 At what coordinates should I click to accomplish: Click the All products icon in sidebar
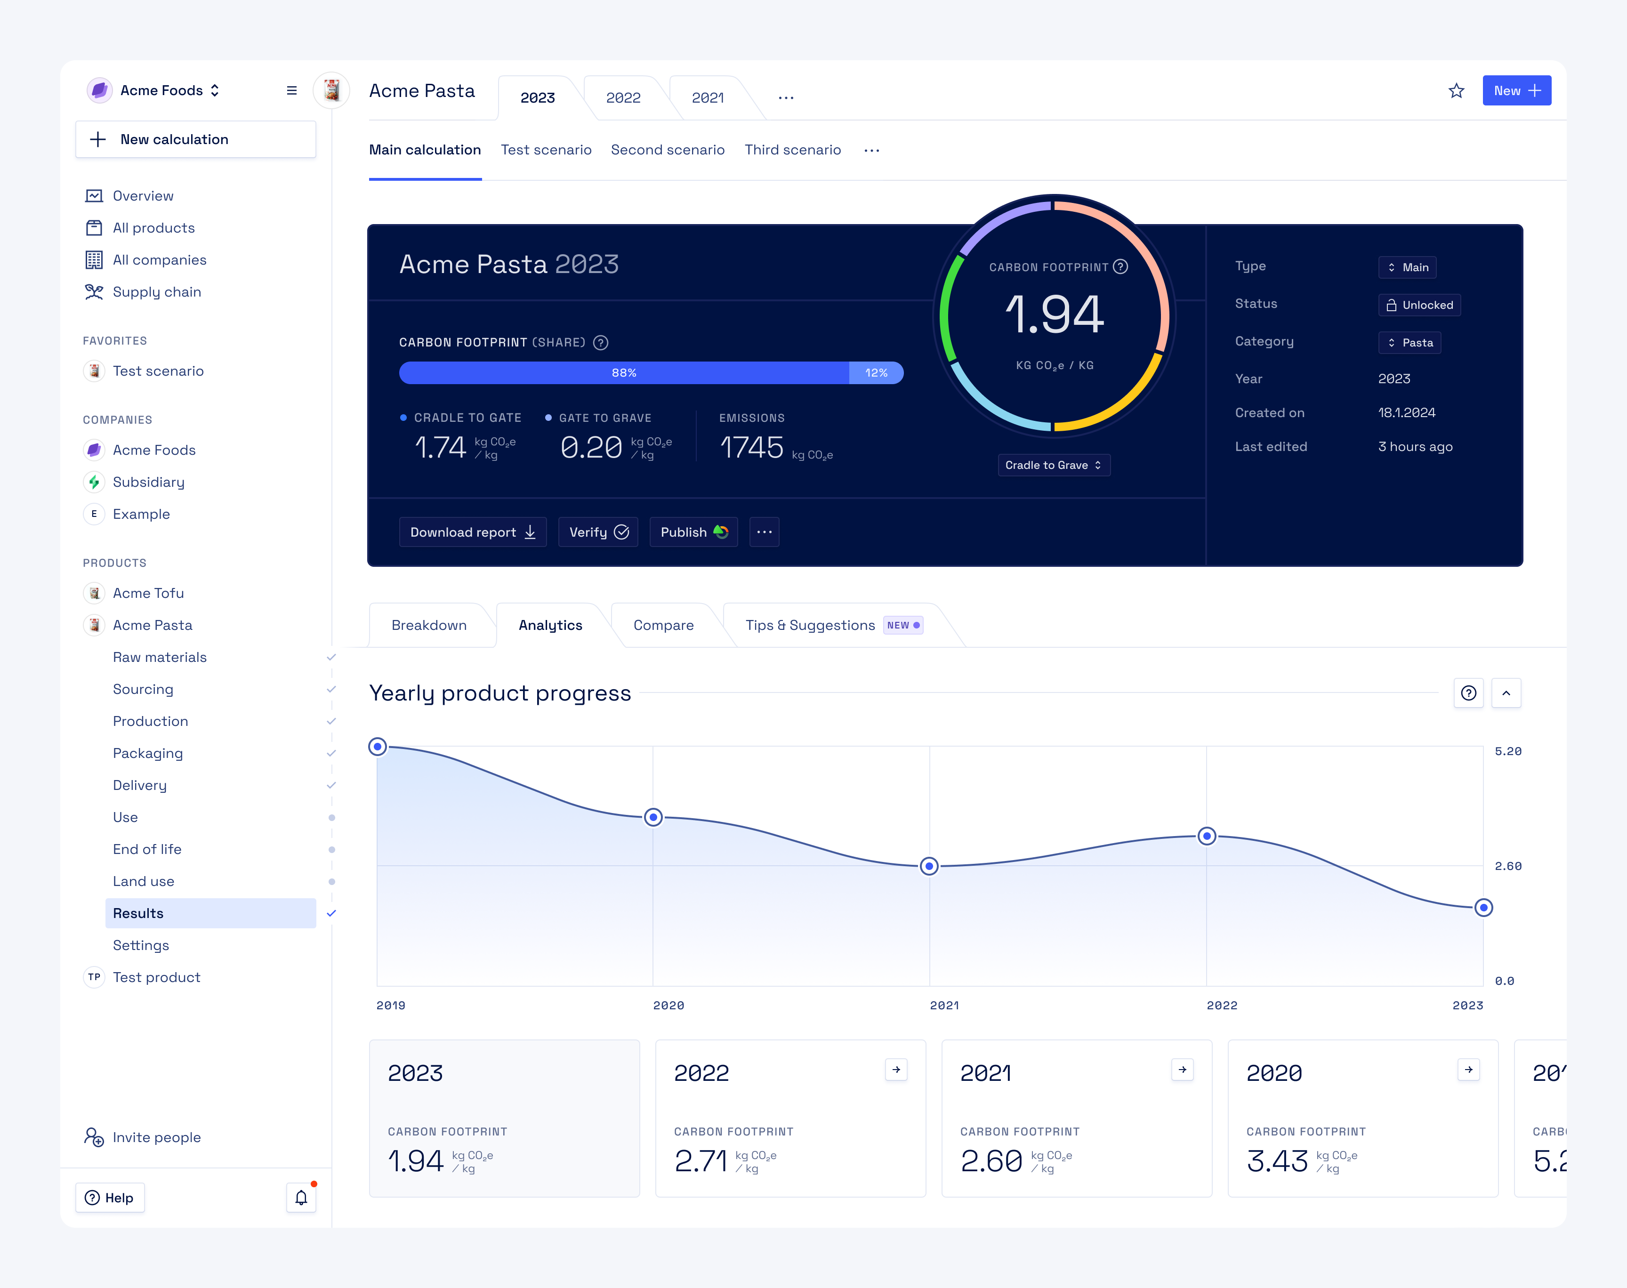click(94, 228)
